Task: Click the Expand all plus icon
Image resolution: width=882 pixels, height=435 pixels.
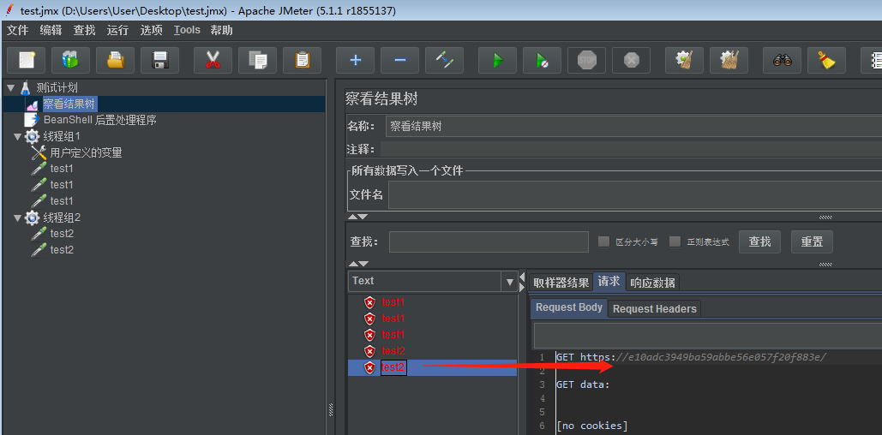Action: tap(355, 60)
